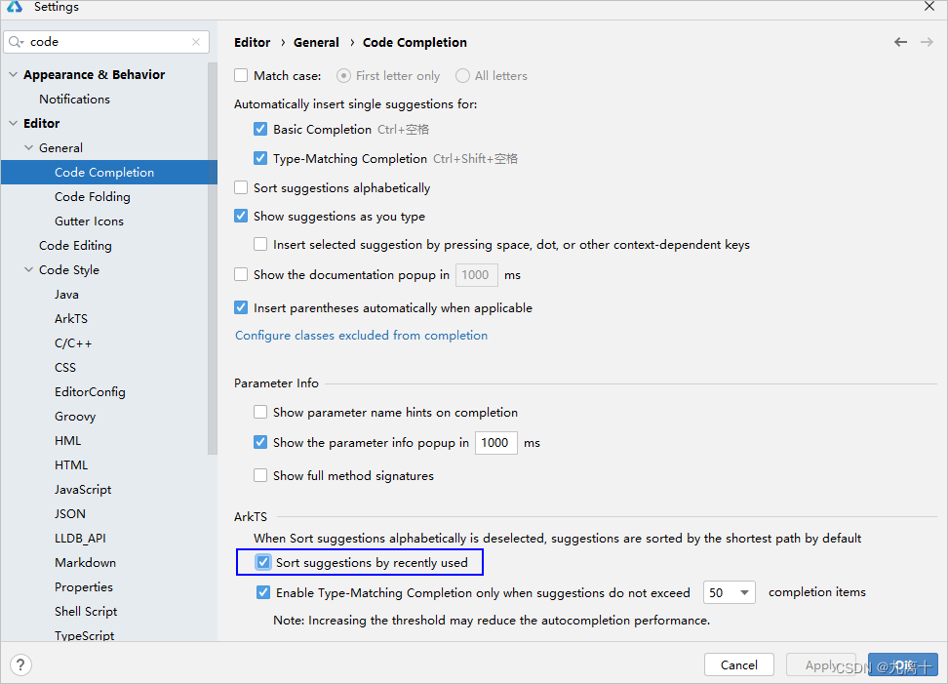Open help with the question mark icon

click(x=20, y=665)
